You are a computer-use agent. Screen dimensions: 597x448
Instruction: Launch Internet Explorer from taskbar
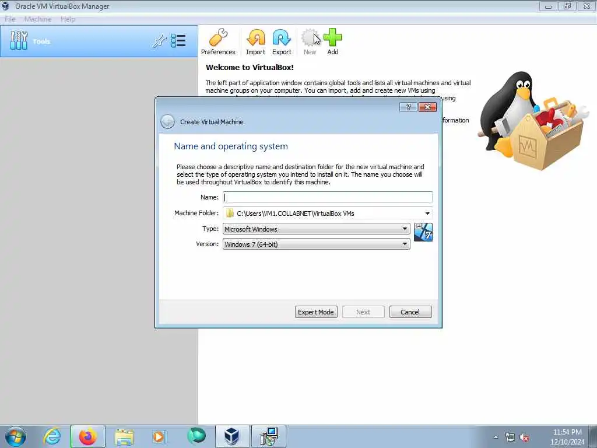[x=52, y=436]
